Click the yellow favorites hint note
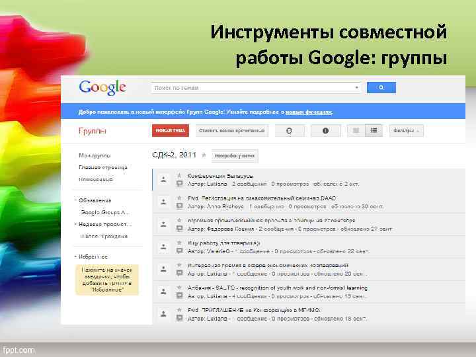476x357 pixels. (107, 280)
